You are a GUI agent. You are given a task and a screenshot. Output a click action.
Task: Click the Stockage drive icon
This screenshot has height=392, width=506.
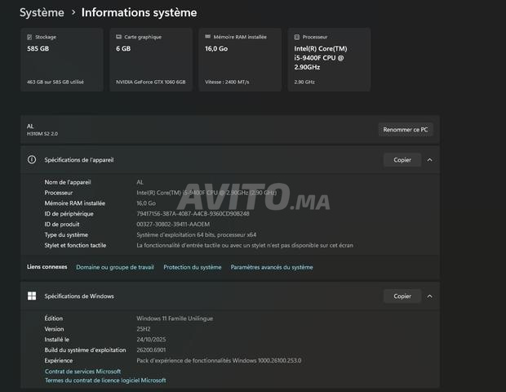[30, 38]
